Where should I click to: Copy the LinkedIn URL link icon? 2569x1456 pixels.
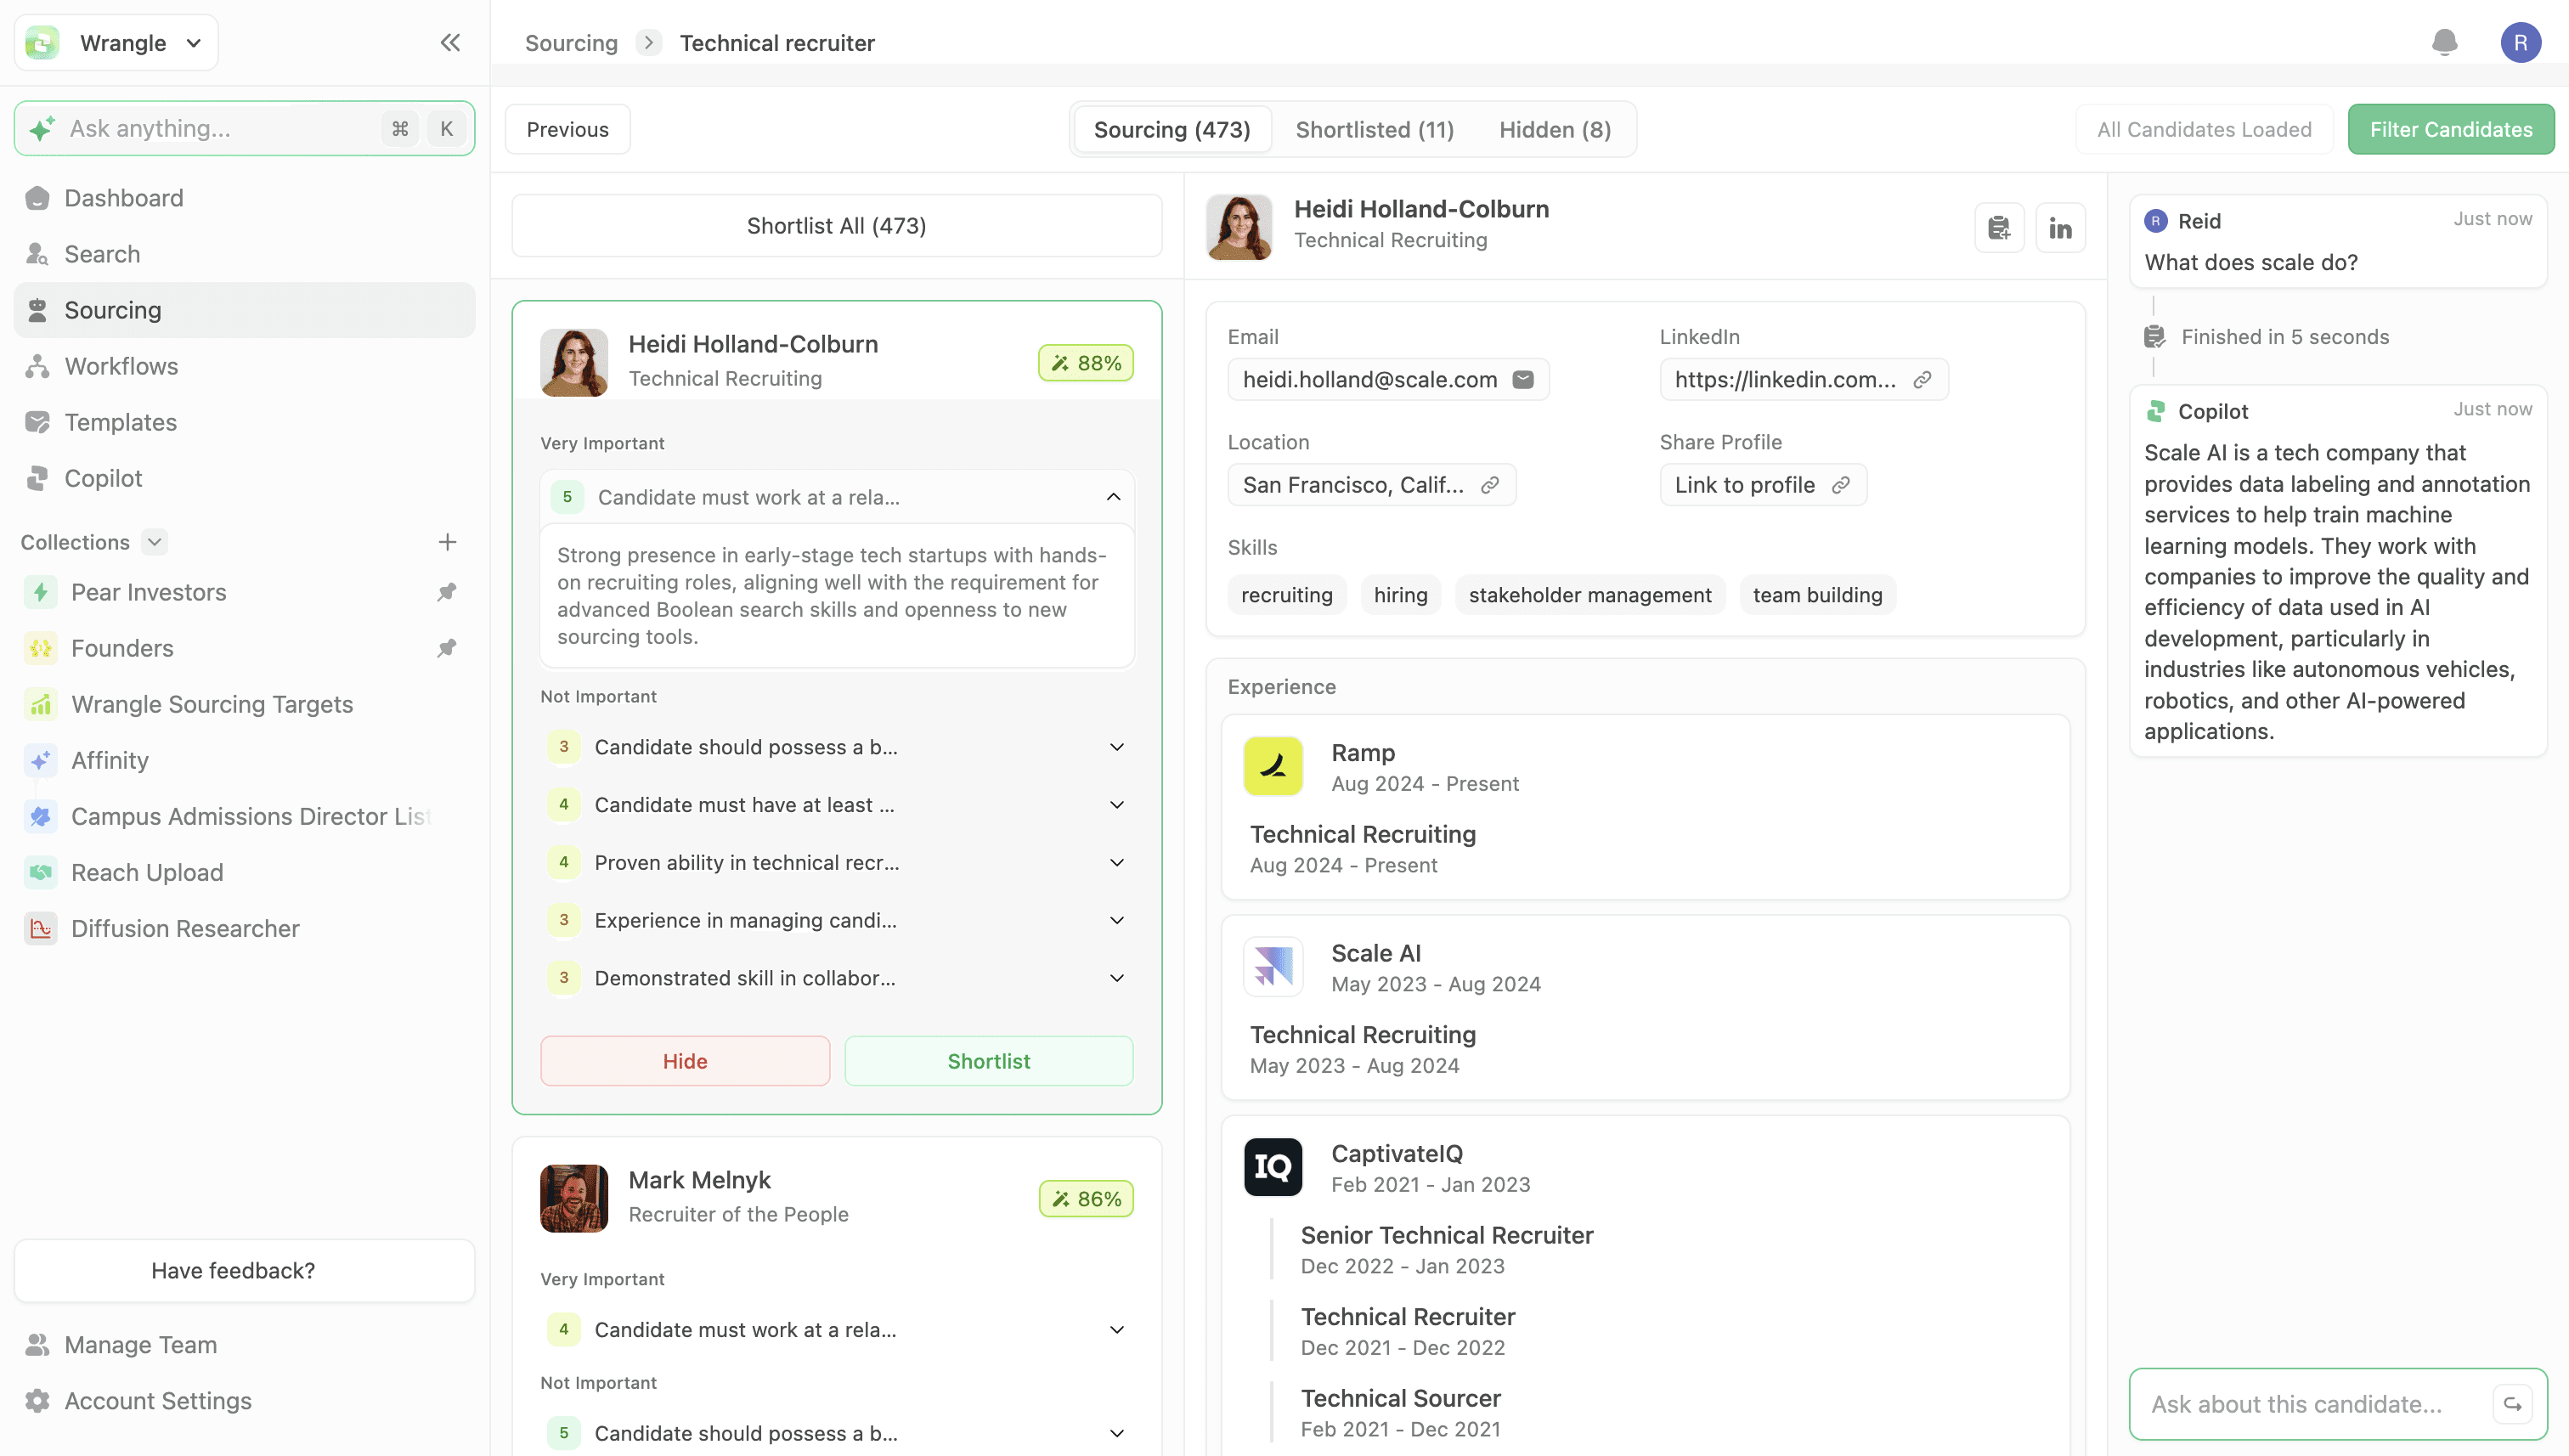(x=1921, y=379)
